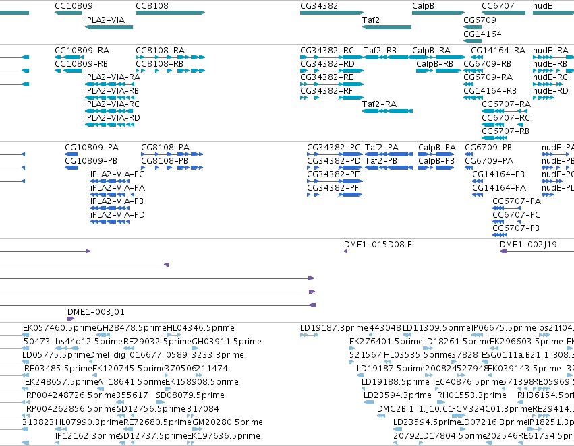
Task: Click EST EK276401.5prime
Action: pos(386,342)
